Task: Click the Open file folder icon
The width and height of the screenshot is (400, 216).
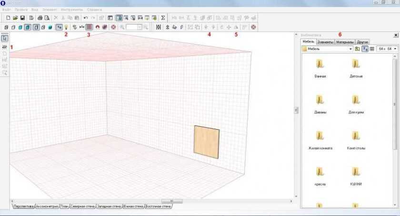Action: tap(15, 18)
